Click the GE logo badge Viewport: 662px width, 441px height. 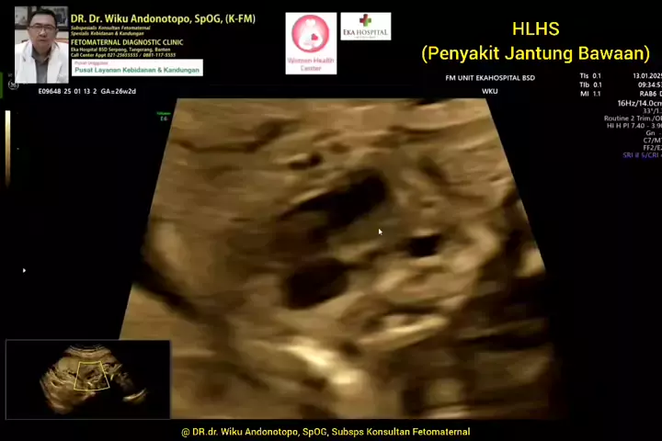click(x=13, y=85)
